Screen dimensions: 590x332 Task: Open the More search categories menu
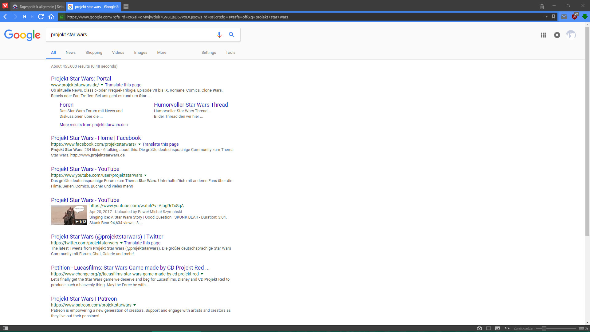pyautogui.click(x=162, y=53)
